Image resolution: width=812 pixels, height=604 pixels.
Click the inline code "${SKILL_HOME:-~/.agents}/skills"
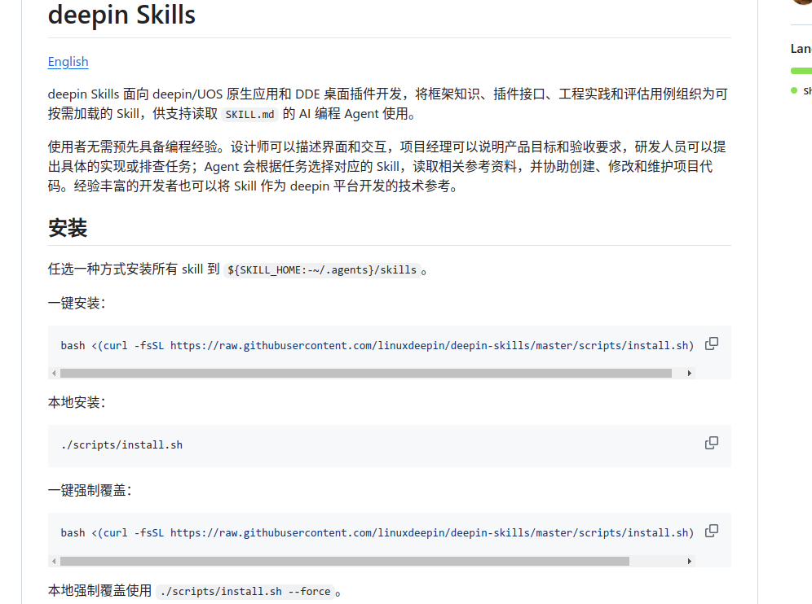coord(321,270)
